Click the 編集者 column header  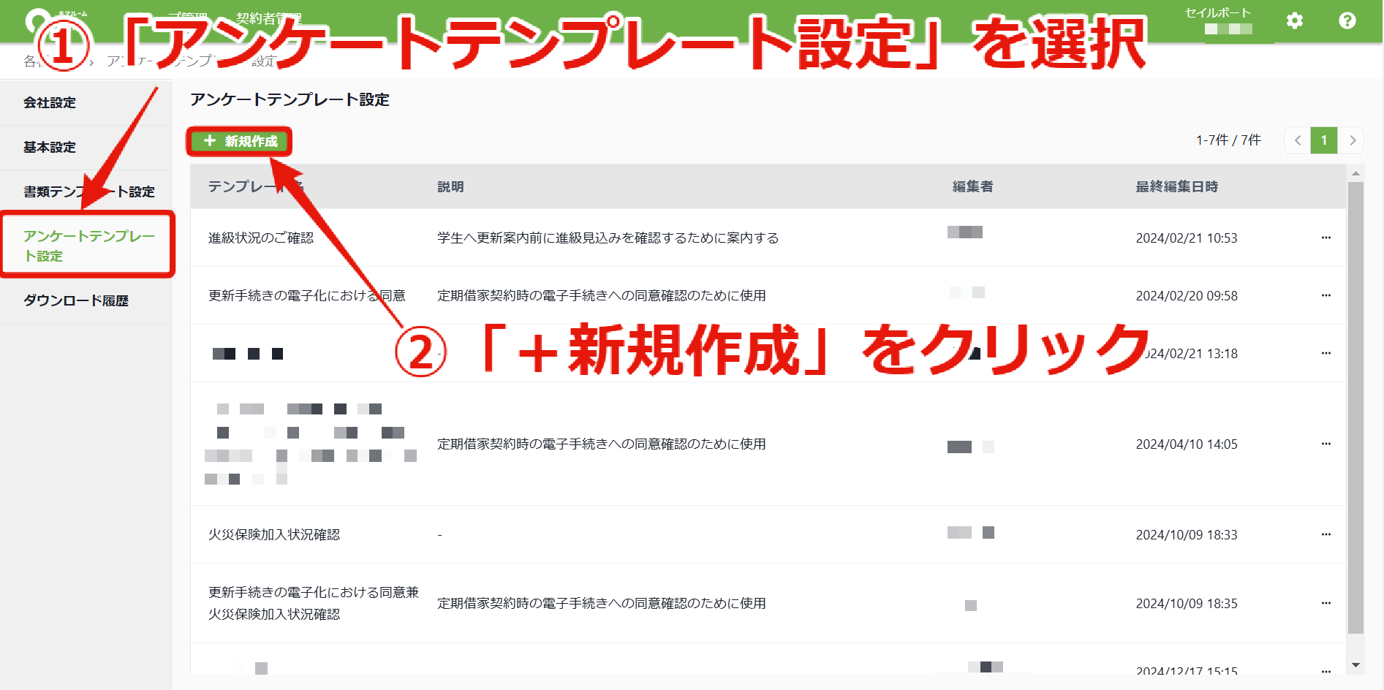point(972,186)
